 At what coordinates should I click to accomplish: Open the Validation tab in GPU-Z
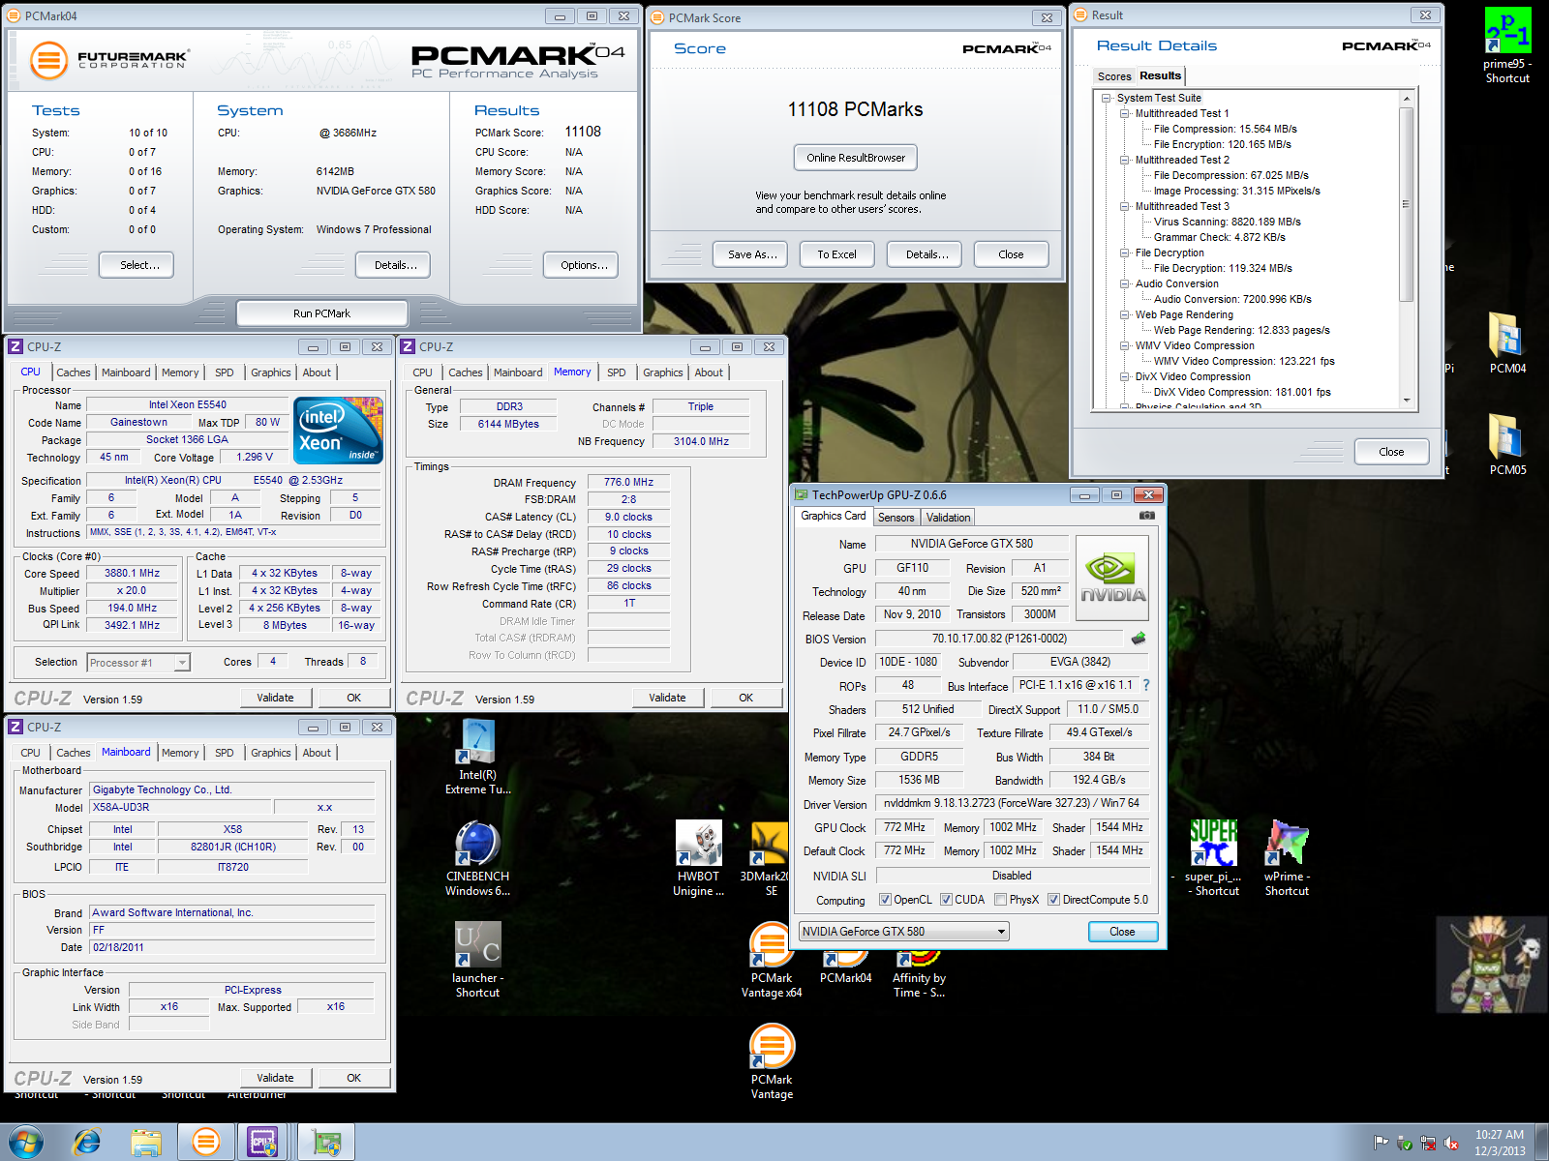click(x=948, y=518)
